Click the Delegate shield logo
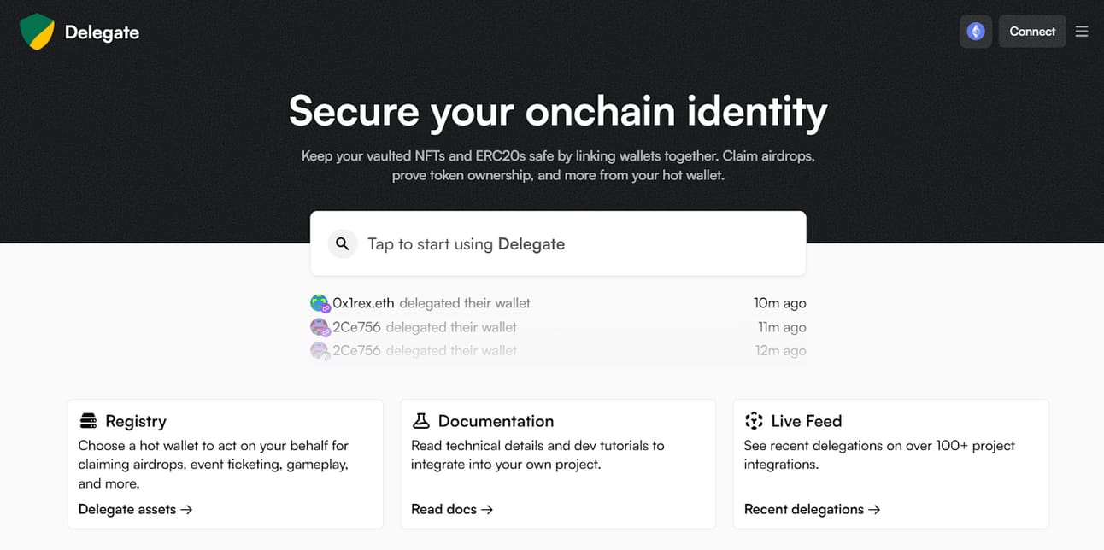 (37, 32)
